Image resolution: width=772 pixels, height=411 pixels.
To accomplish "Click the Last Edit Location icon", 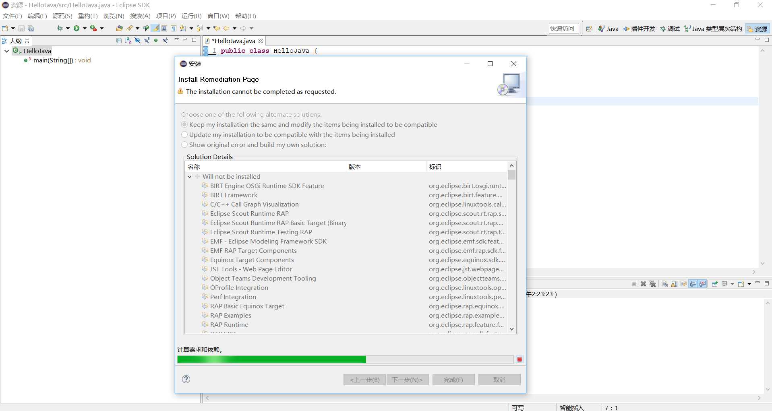I will point(217,28).
